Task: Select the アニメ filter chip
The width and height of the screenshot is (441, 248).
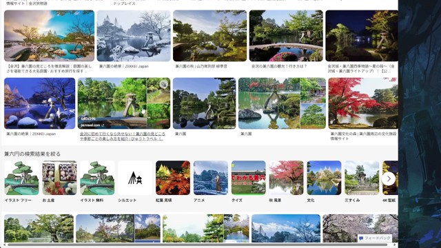Action: tap(211, 182)
